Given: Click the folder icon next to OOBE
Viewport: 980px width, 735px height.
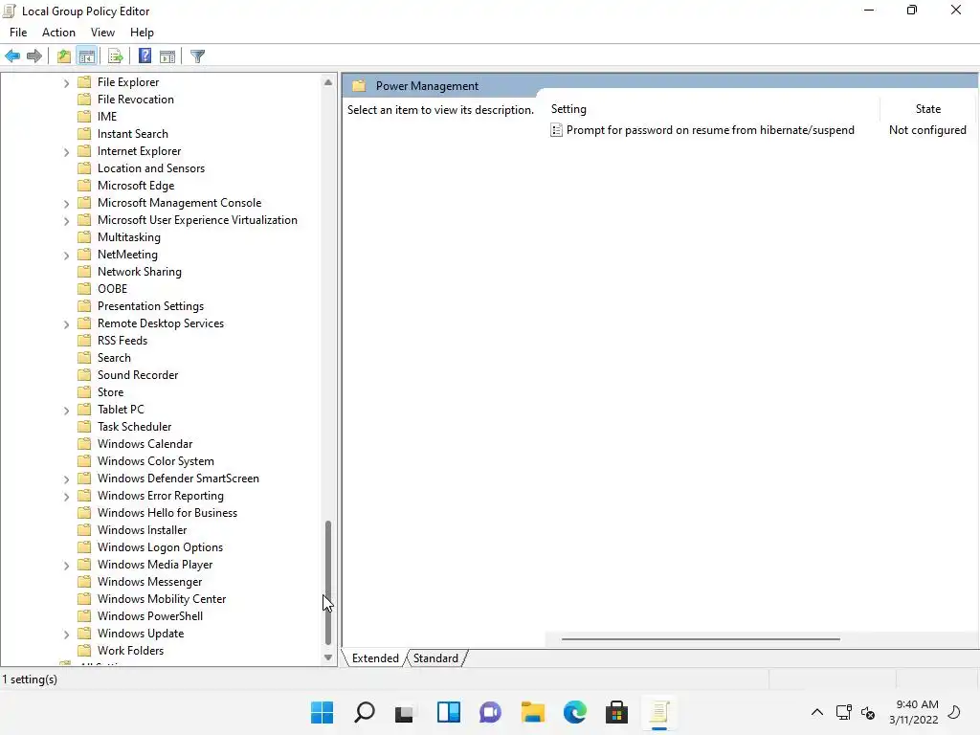Looking at the screenshot, I should (84, 289).
